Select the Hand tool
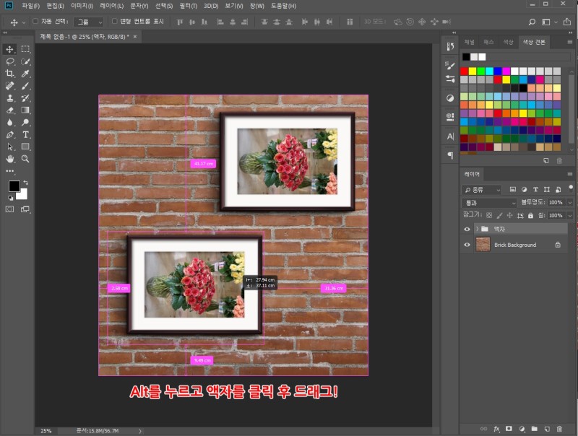This screenshot has width=578, height=436. pyautogui.click(x=10, y=158)
